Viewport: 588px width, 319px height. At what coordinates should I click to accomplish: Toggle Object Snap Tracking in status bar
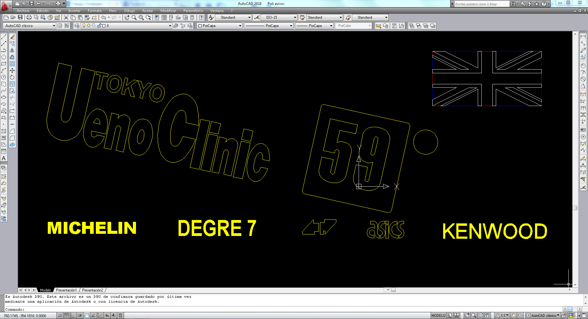(93, 315)
